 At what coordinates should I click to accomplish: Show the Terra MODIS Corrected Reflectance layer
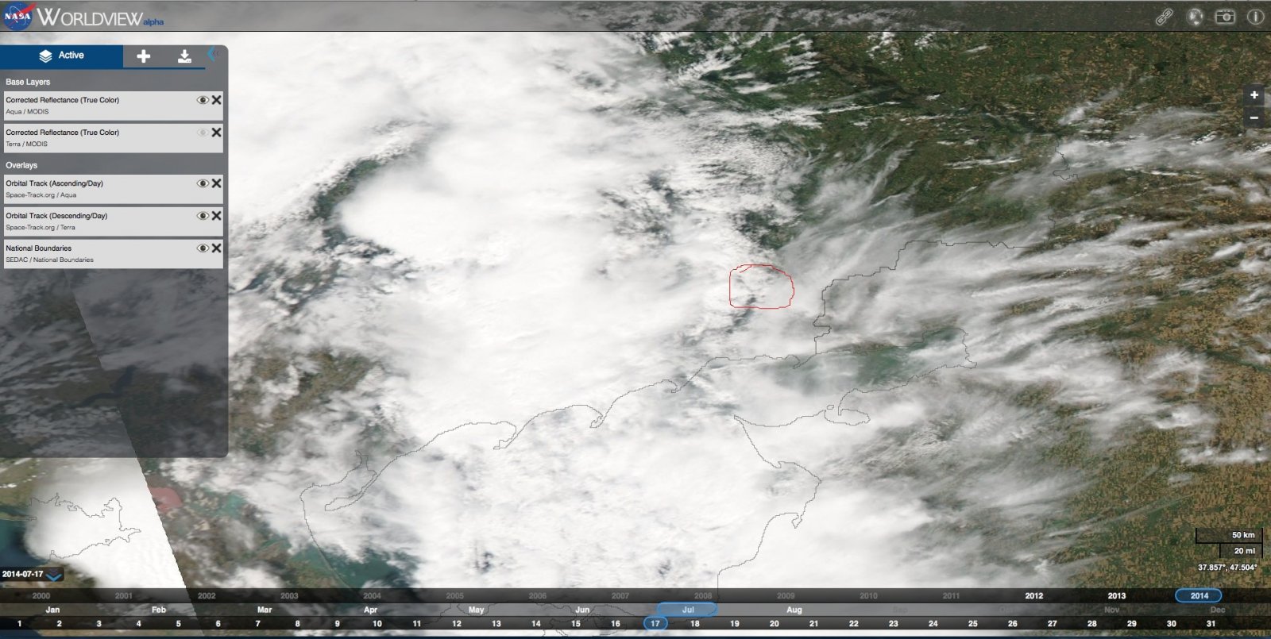point(203,133)
